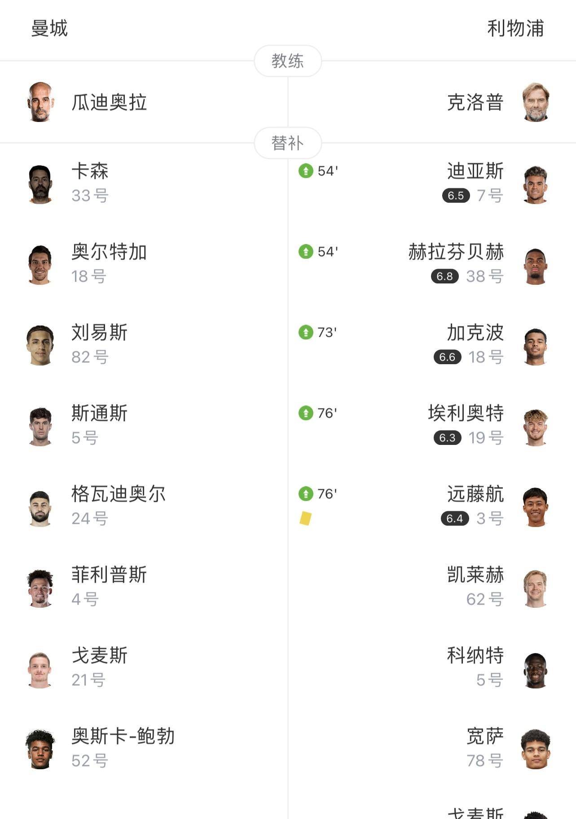Click the 54' substitution arrow for 赫拉芬贝赫
The height and width of the screenshot is (819, 576).
click(306, 252)
